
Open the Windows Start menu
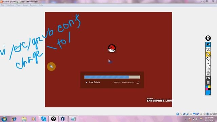pos(4,119)
